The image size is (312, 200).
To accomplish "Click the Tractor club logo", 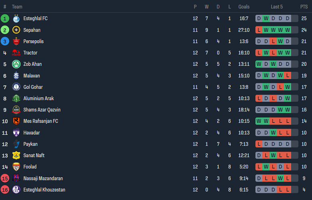I will (x=16, y=53).
